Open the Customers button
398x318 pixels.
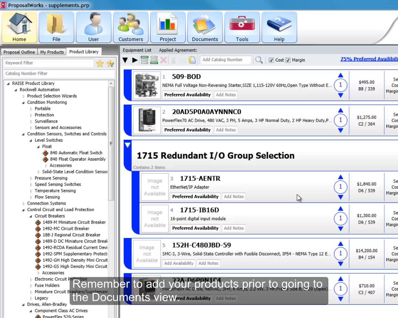point(131,27)
